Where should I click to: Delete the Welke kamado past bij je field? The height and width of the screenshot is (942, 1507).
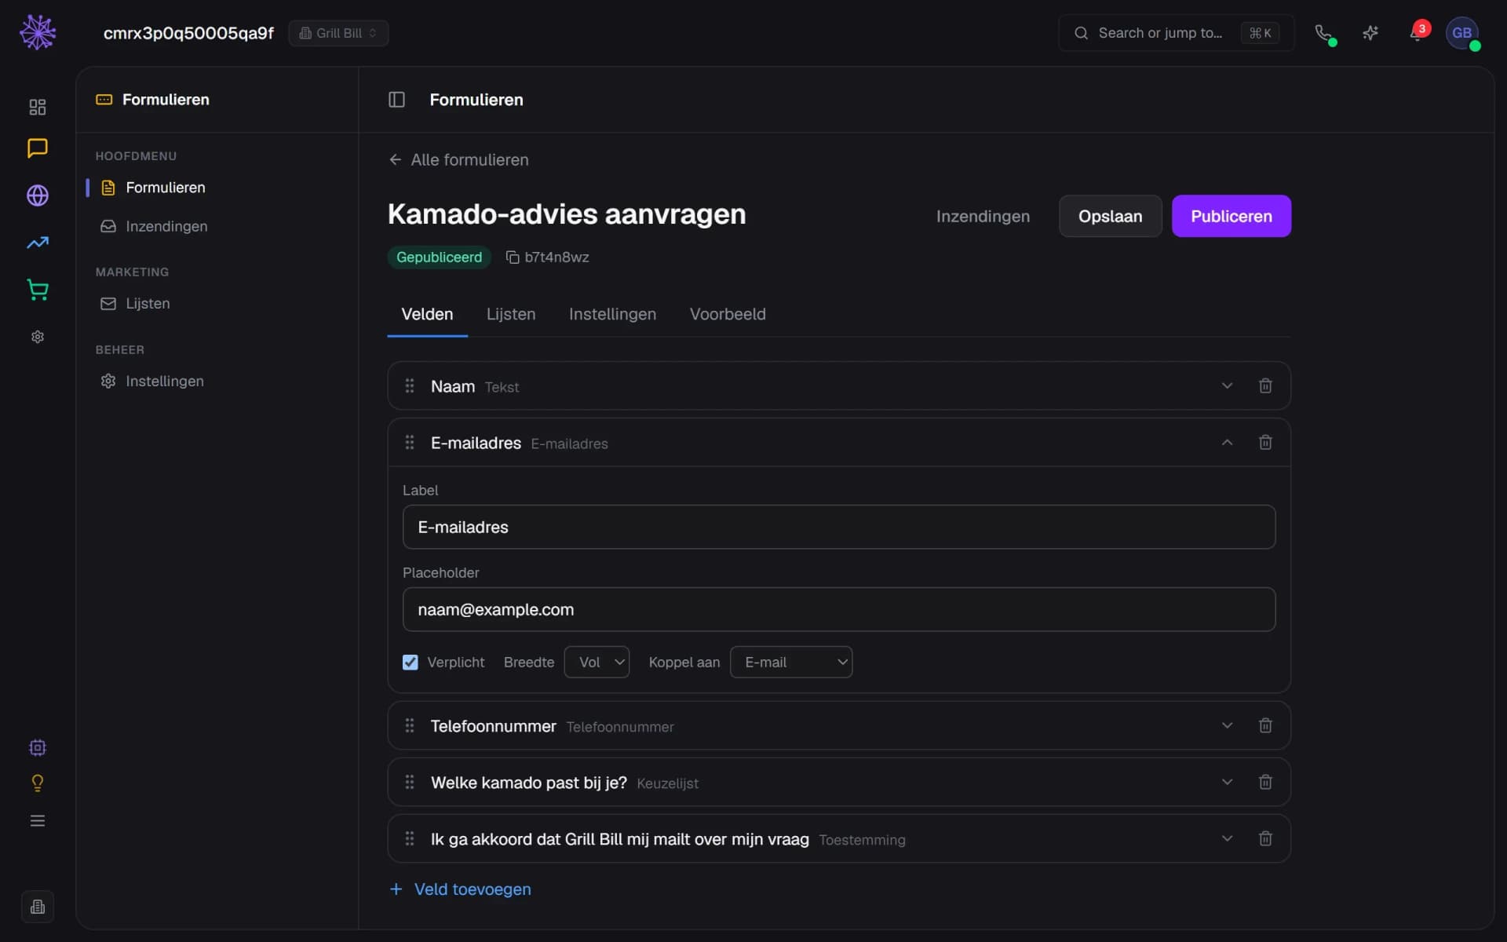point(1265,782)
